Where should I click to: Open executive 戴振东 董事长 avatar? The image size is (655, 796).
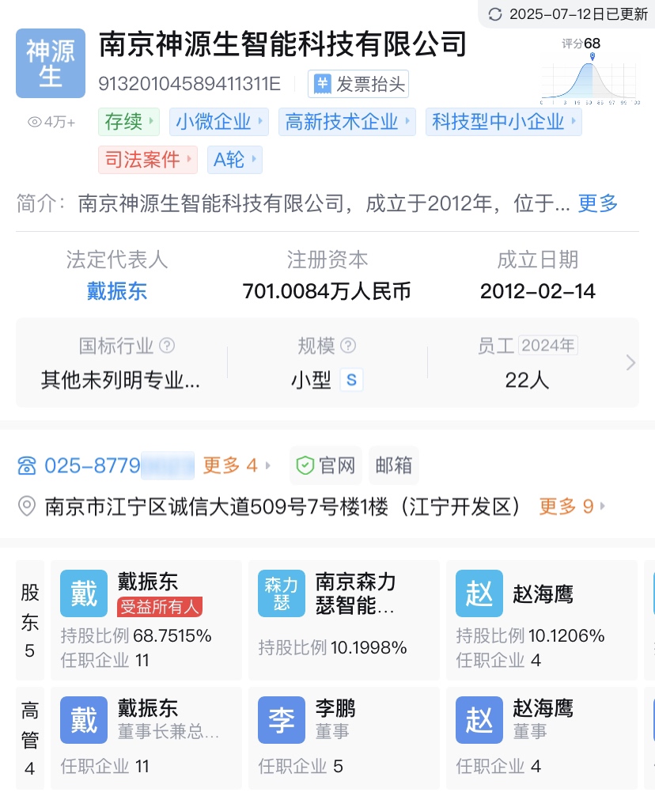point(84,720)
